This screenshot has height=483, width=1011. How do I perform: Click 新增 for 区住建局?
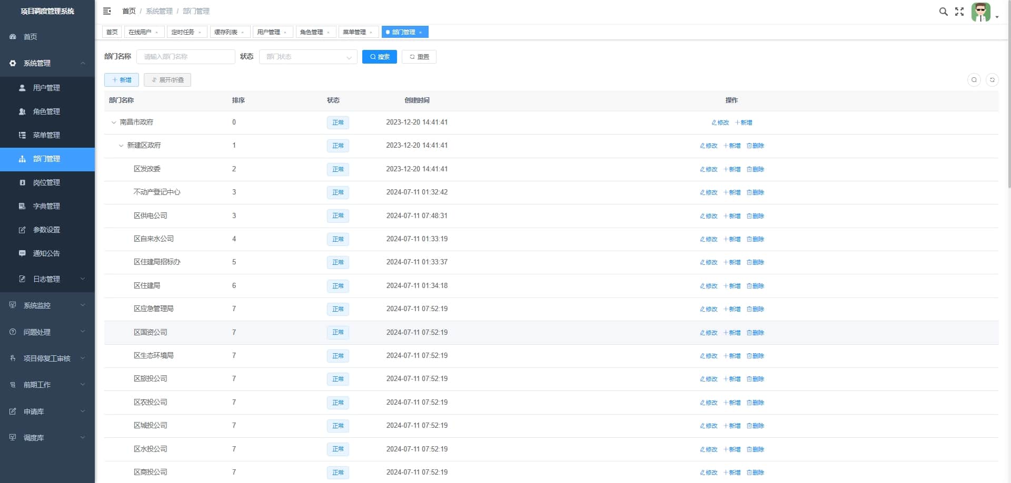click(x=732, y=286)
